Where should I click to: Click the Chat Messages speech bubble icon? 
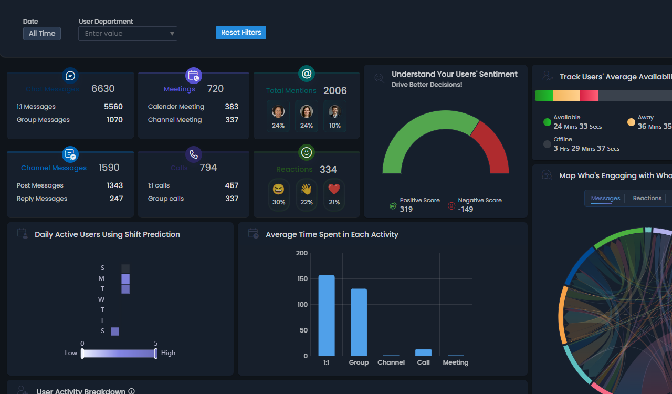click(70, 75)
